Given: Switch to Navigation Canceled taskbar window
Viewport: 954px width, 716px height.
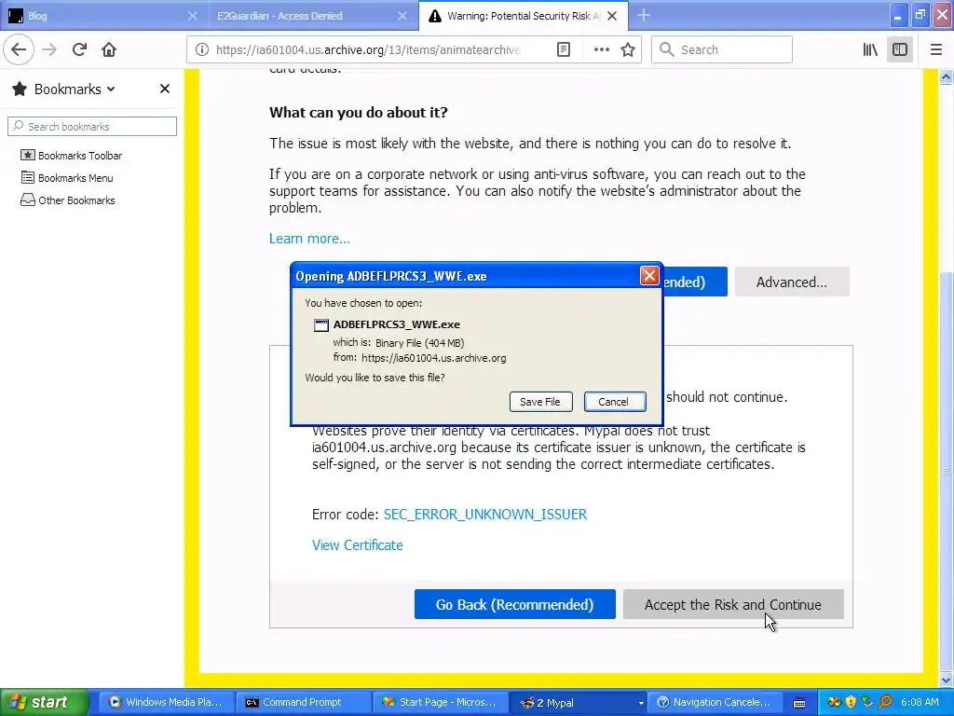Looking at the screenshot, I should pos(715,703).
